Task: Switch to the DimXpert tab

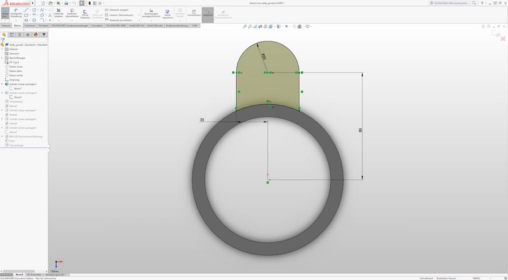Action: point(43,25)
